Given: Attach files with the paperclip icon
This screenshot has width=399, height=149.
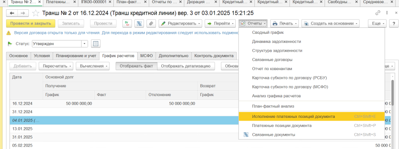Looking at the screenshot, I should [x=151, y=23].
